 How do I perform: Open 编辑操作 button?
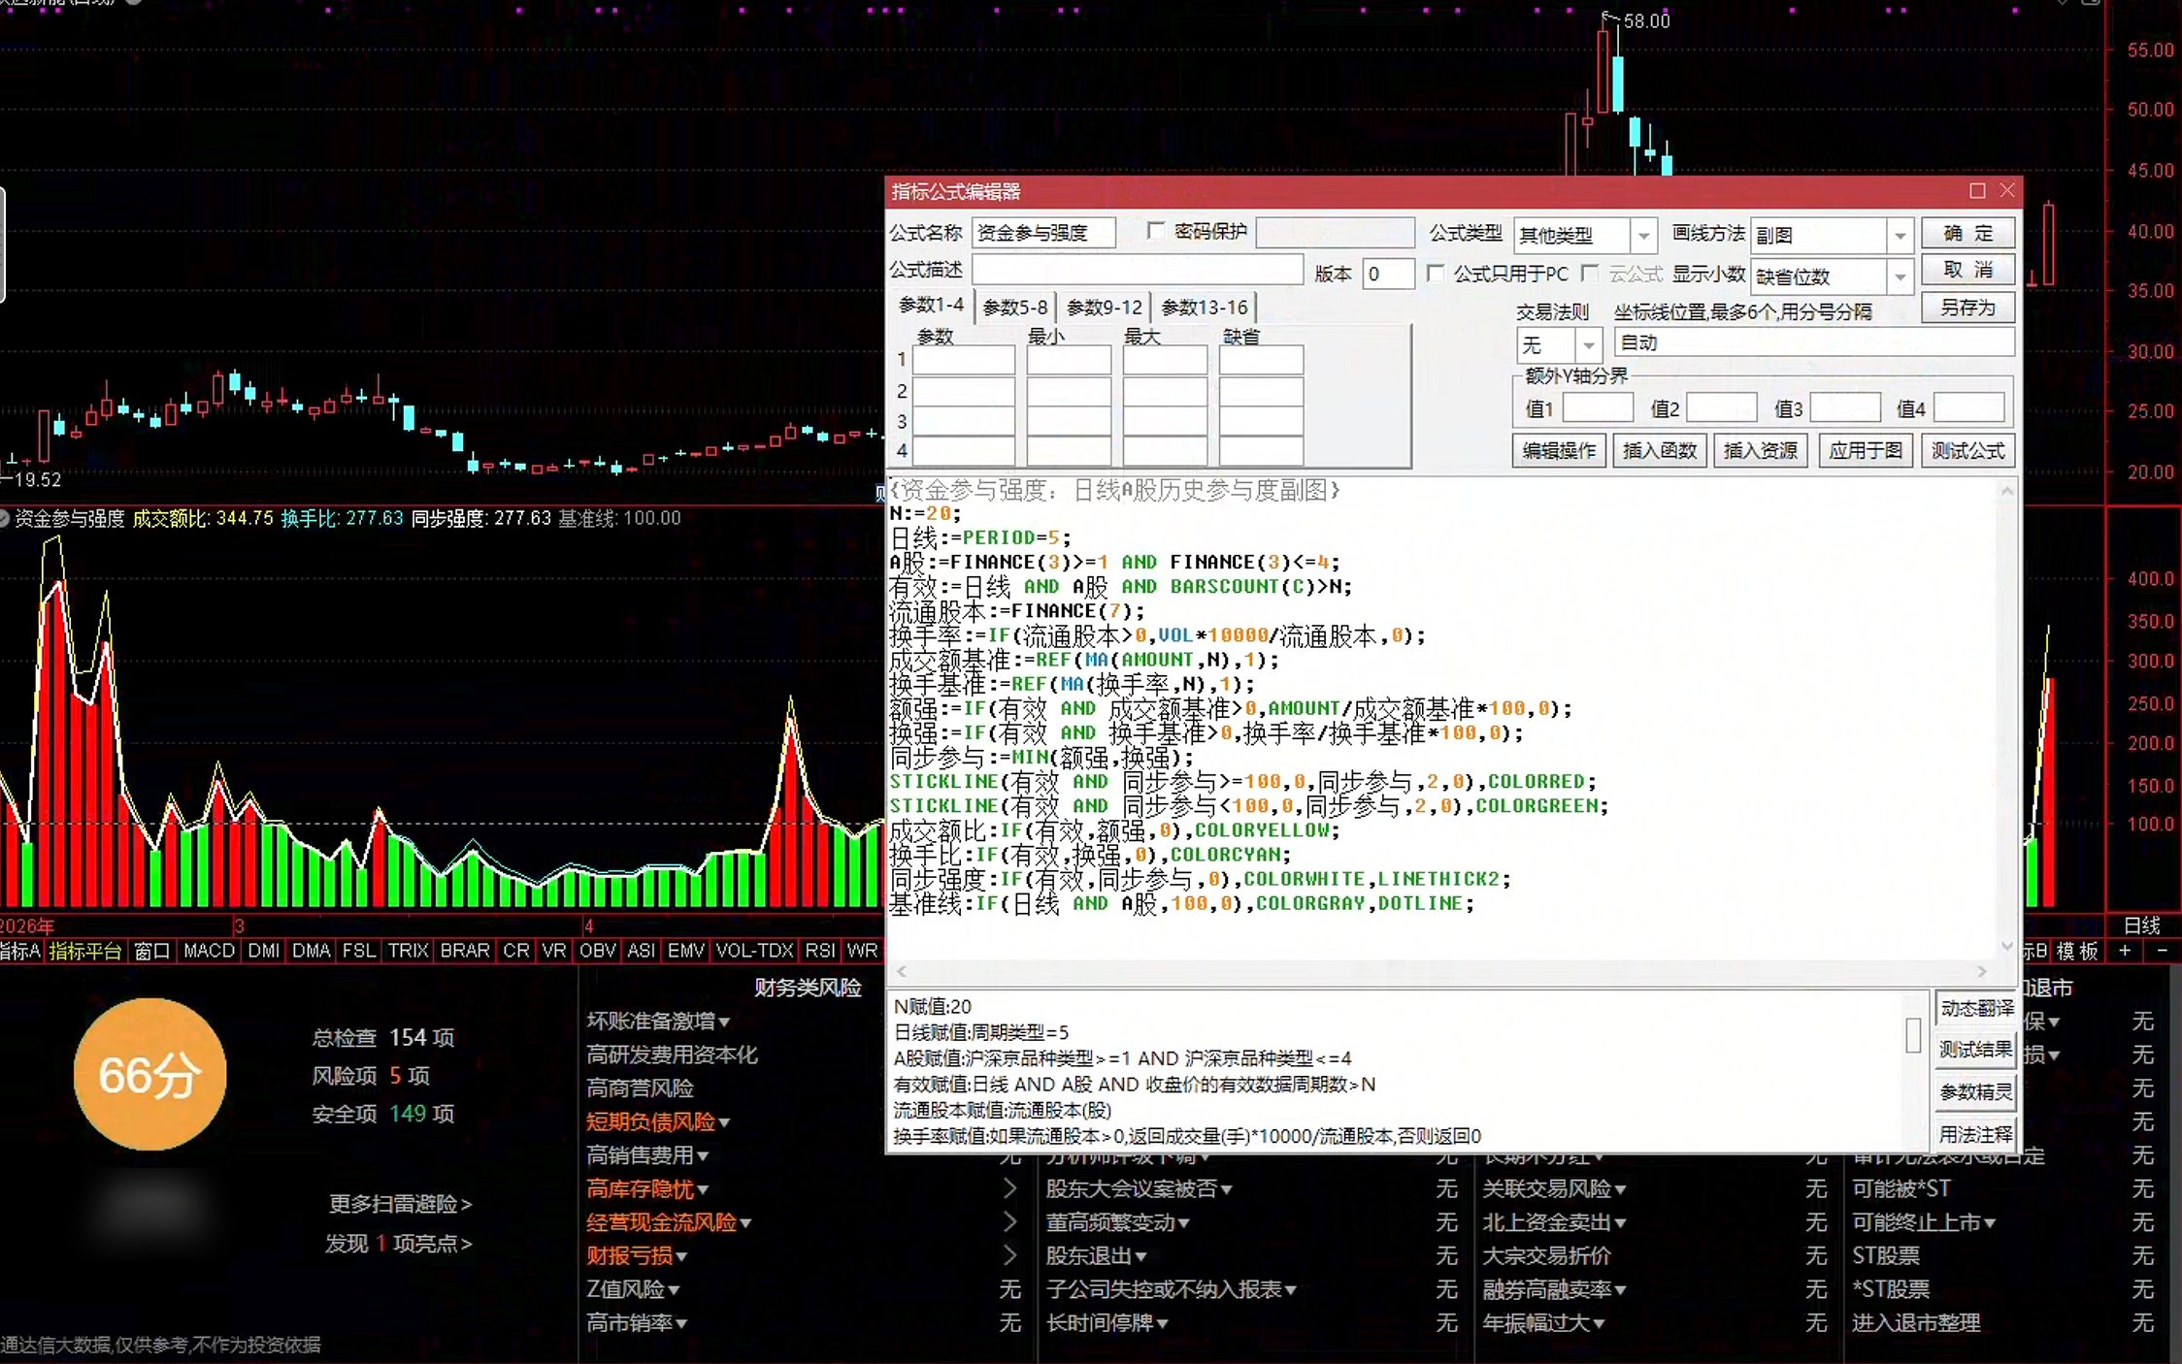[1559, 451]
